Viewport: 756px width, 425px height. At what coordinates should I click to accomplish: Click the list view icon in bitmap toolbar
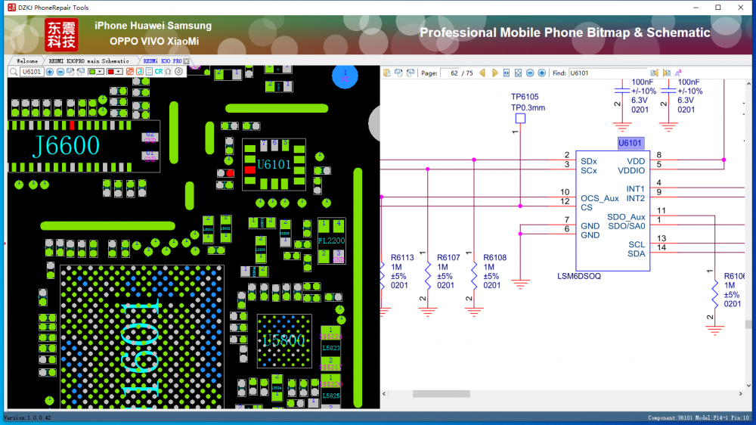tap(149, 72)
